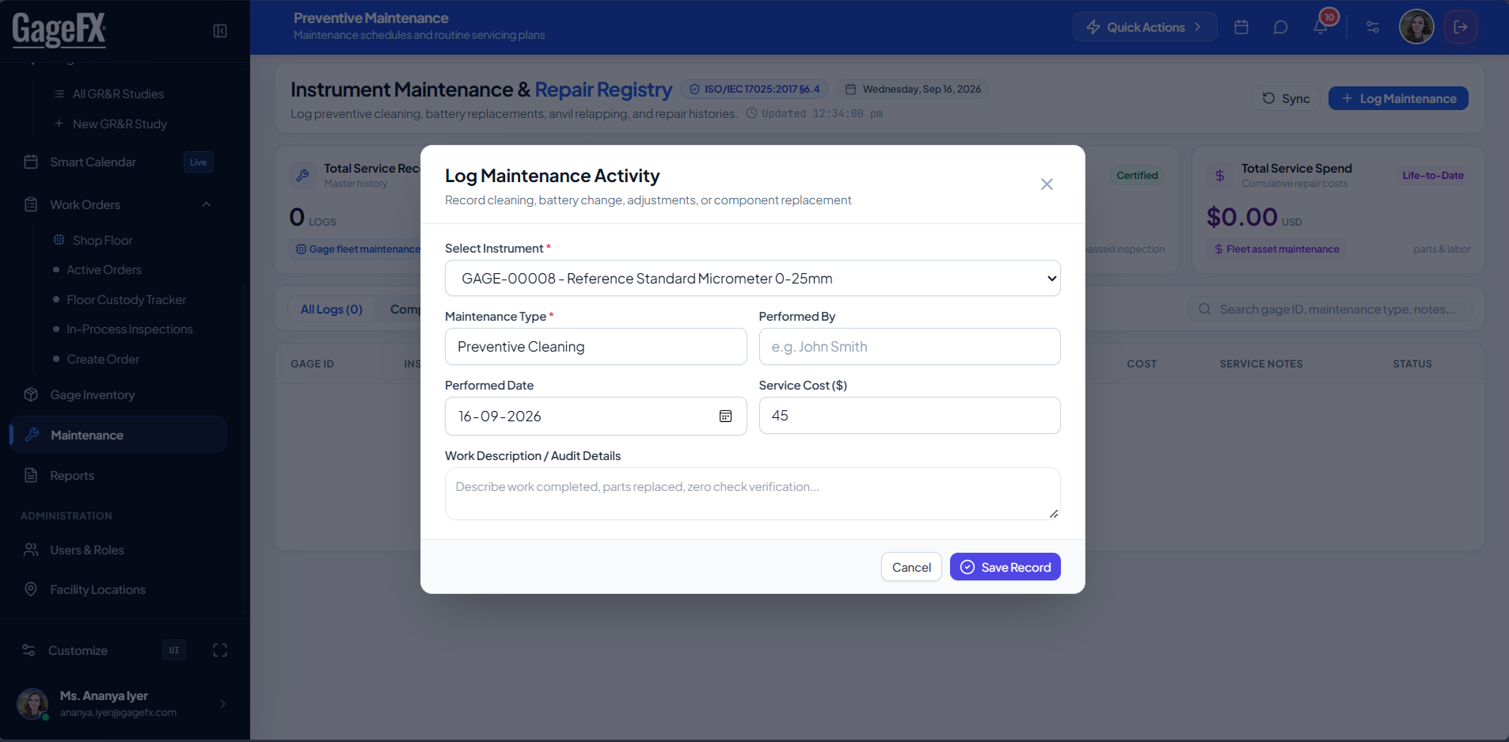Collapse the sidebar panel icon
The image size is (1509, 742).
[x=220, y=31]
